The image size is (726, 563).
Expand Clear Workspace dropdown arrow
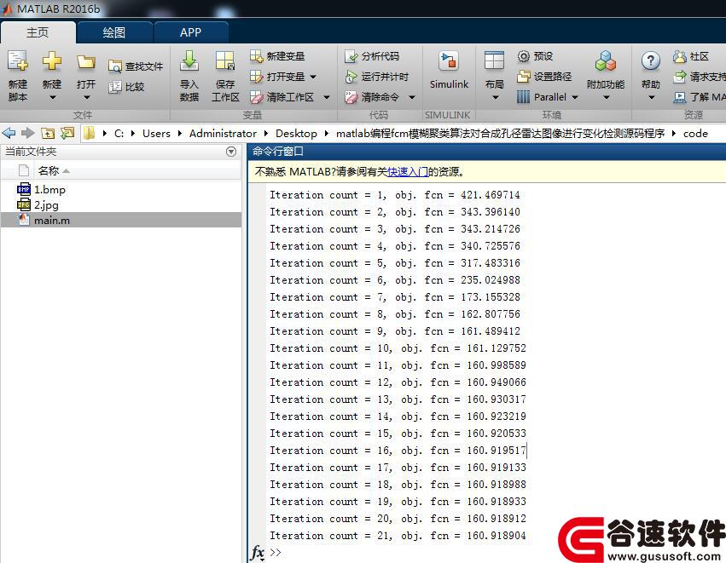pyautogui.click(x=327, y=98)
